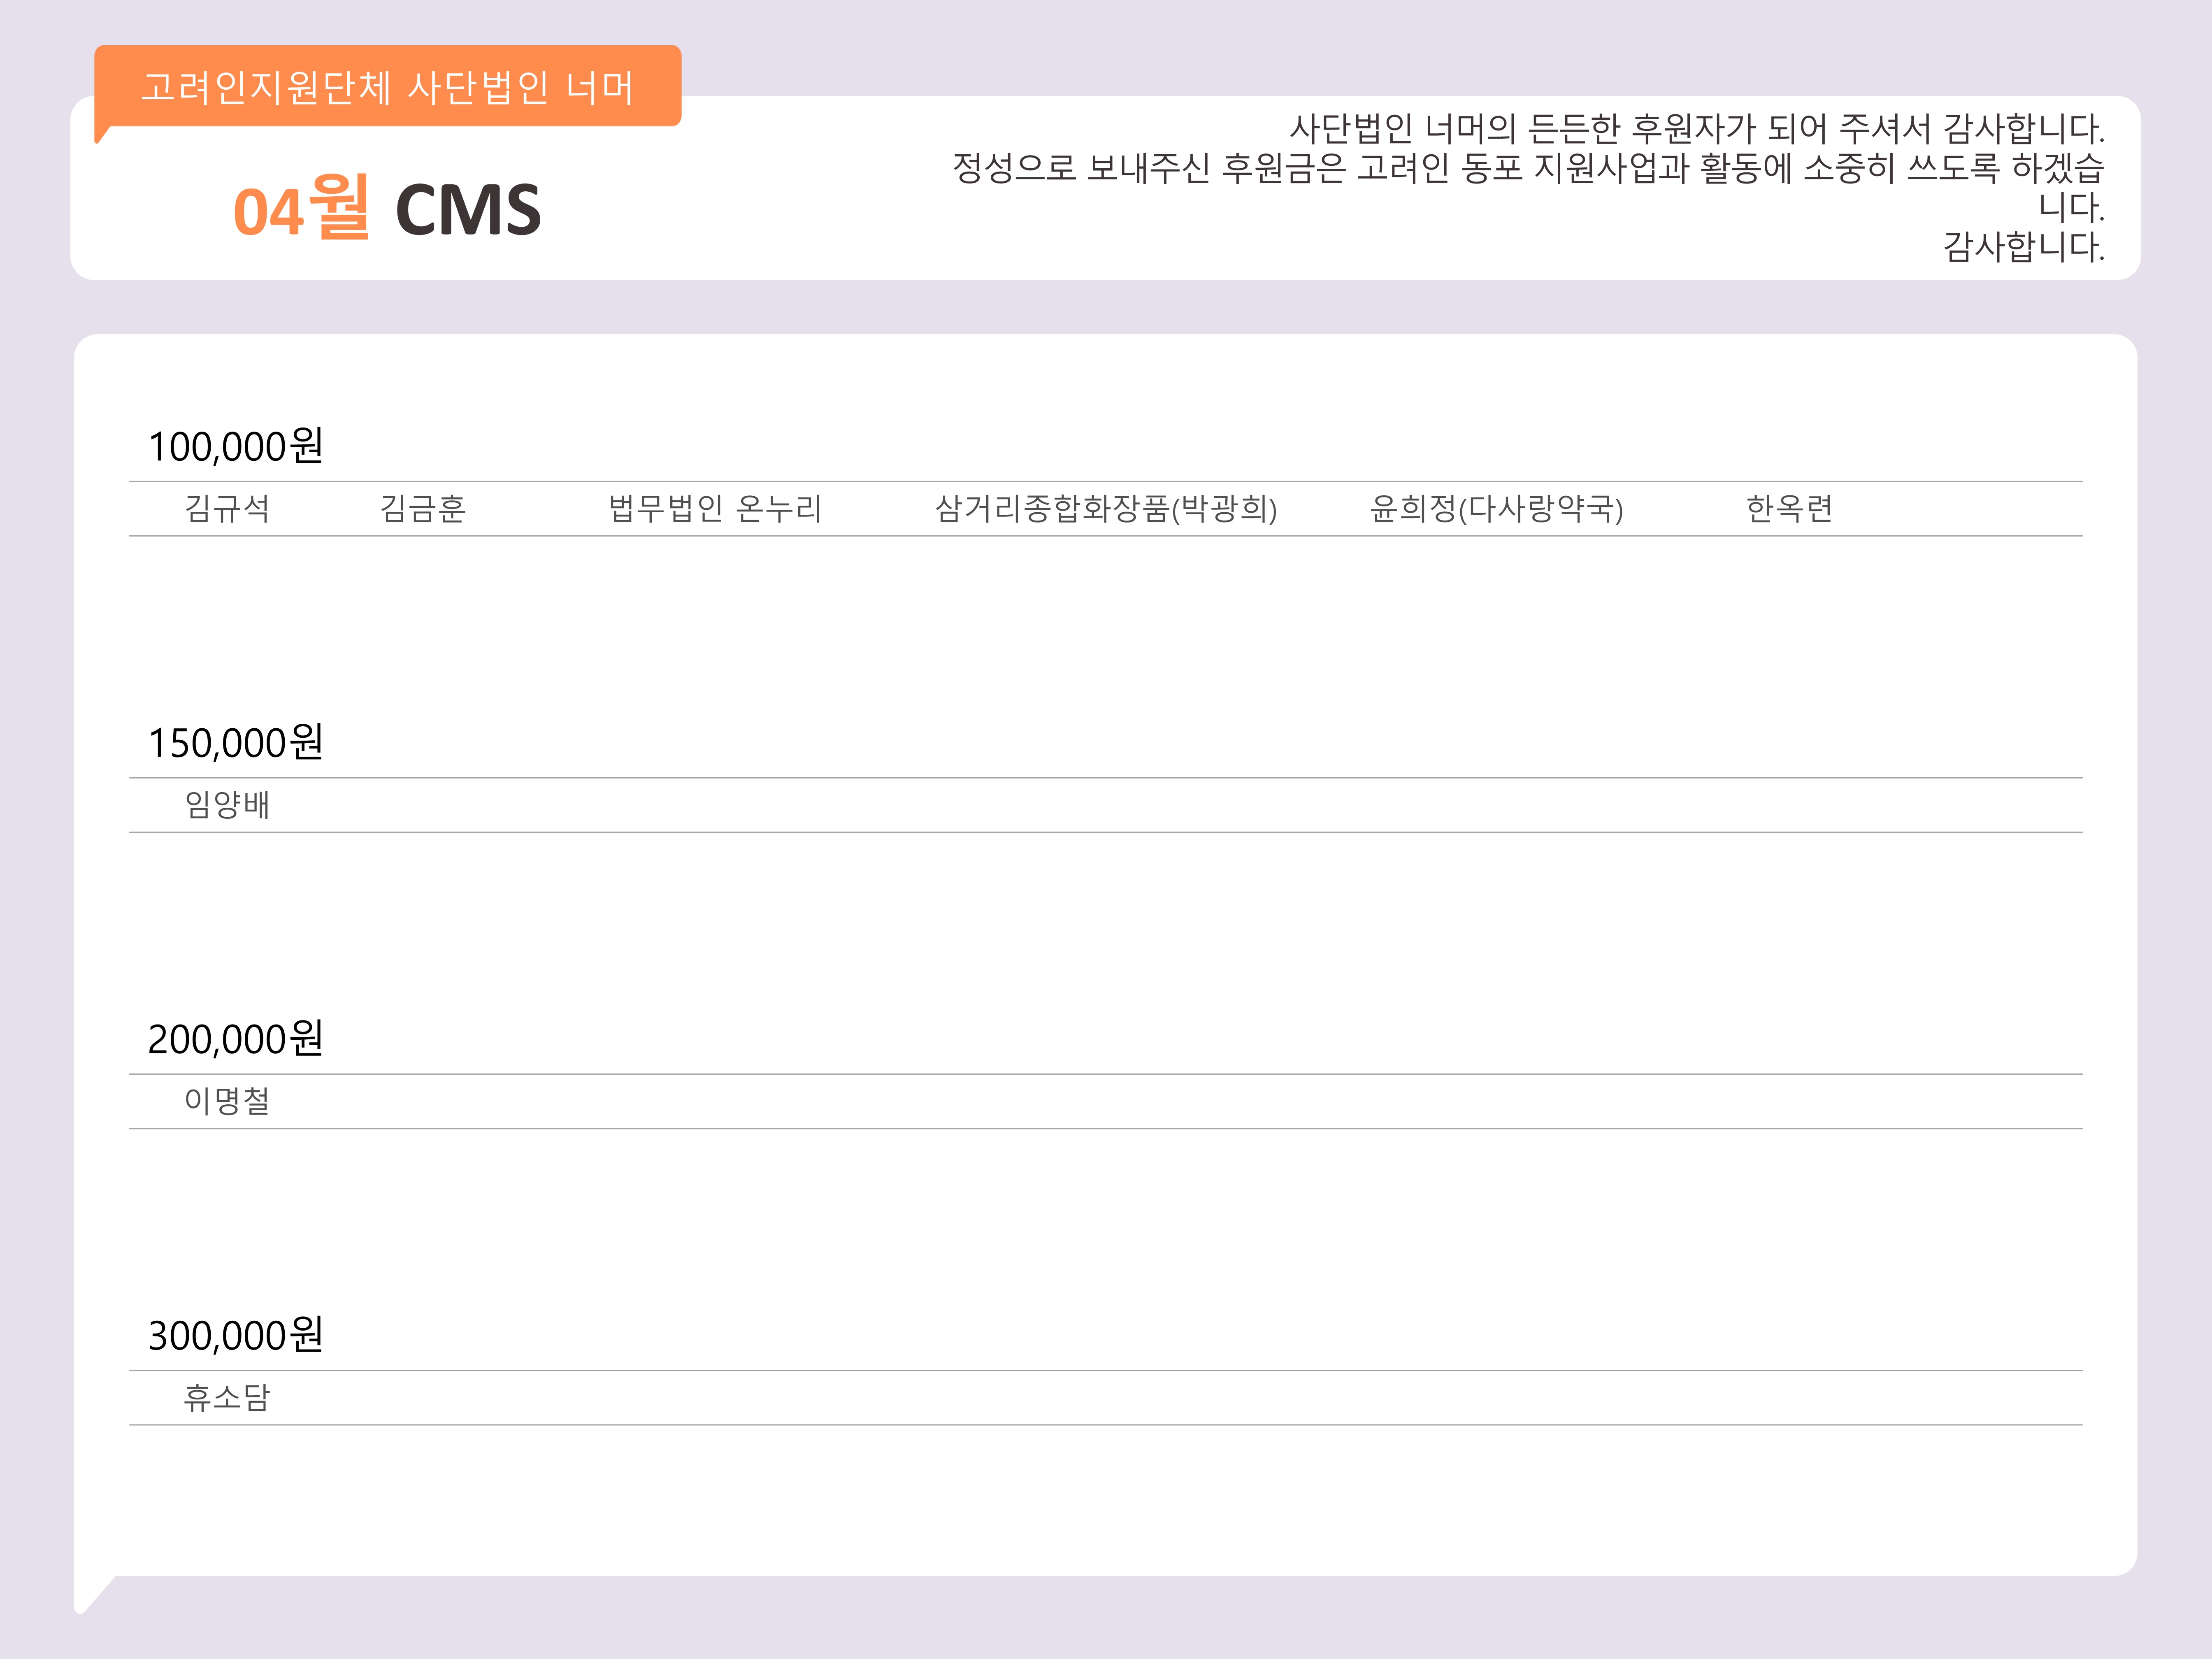Select 윤희정(다사랑약국) entry
Image resolution: width=2212 pixels, height=1659 pixels.
coord(1496,509)
